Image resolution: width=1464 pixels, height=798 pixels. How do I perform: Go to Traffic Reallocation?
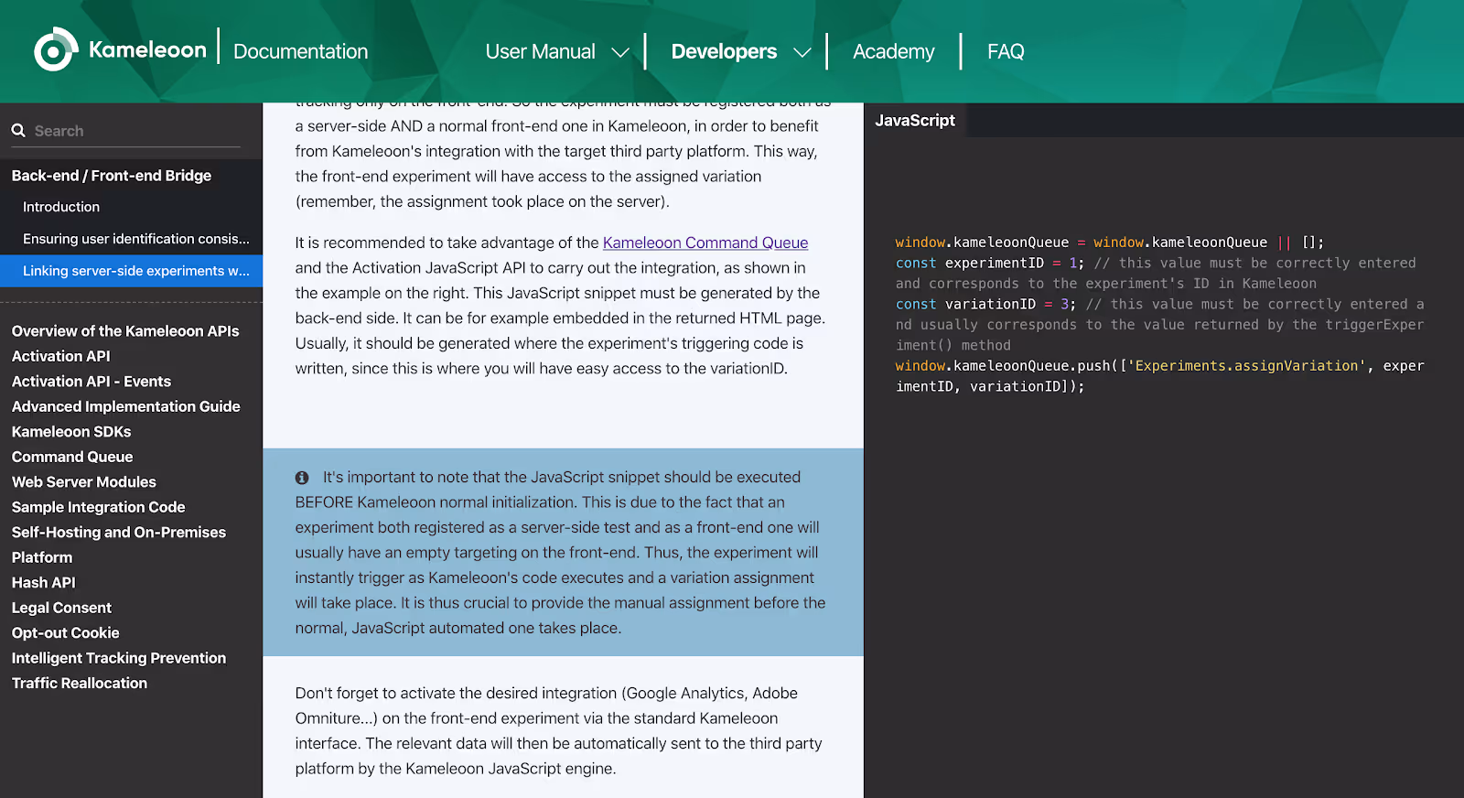click(80, 684)
